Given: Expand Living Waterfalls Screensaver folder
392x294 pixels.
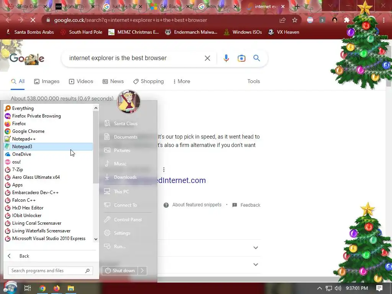Looking at the screenshot, I should point(48,231).
